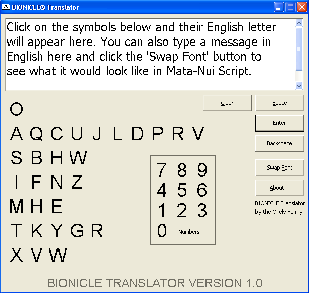Select the K symbol
Viewport: 309px width, 293px height.
pyautogui.click(x=37, y=231)
